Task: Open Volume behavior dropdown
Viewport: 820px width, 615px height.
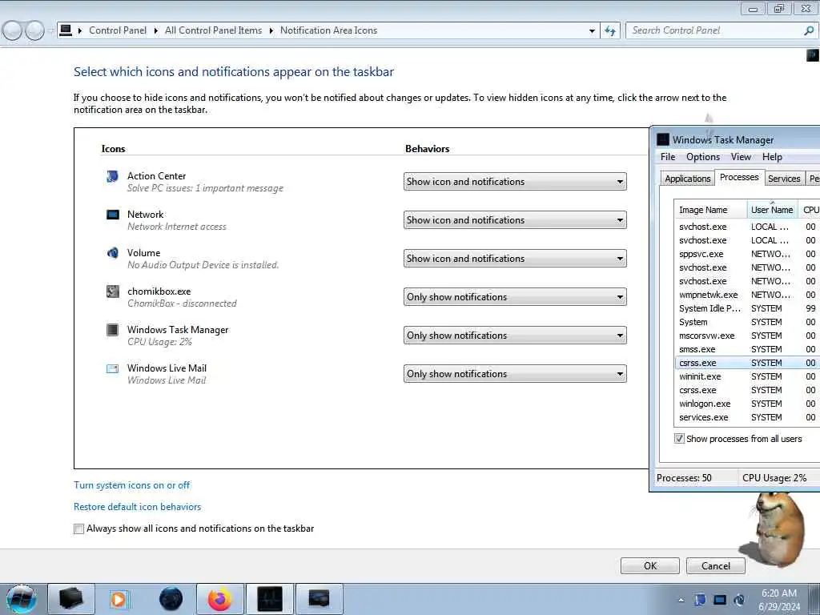Action: pyautogui.click(x=515, y=259)
